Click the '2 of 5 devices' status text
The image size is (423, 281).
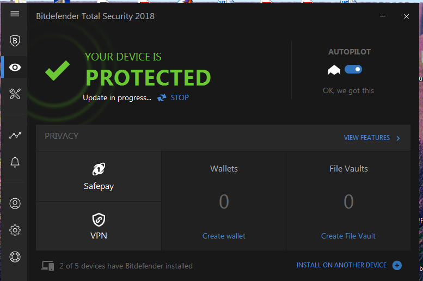(126, 266)
